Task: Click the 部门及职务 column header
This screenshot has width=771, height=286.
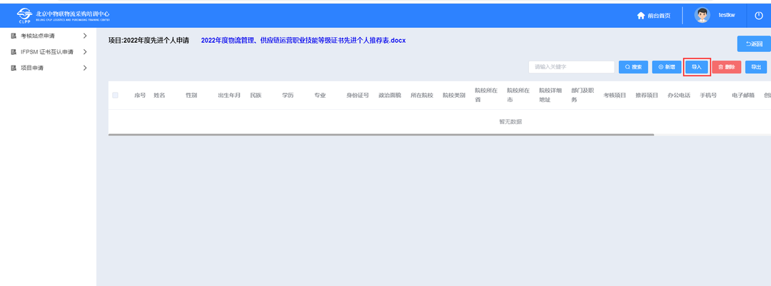Action: tap(583, 96)
